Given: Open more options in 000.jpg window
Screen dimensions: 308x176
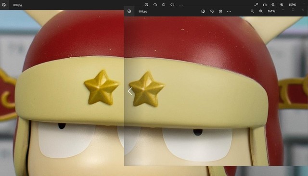Looking at the screenshot, I should [x=181, y=5].
